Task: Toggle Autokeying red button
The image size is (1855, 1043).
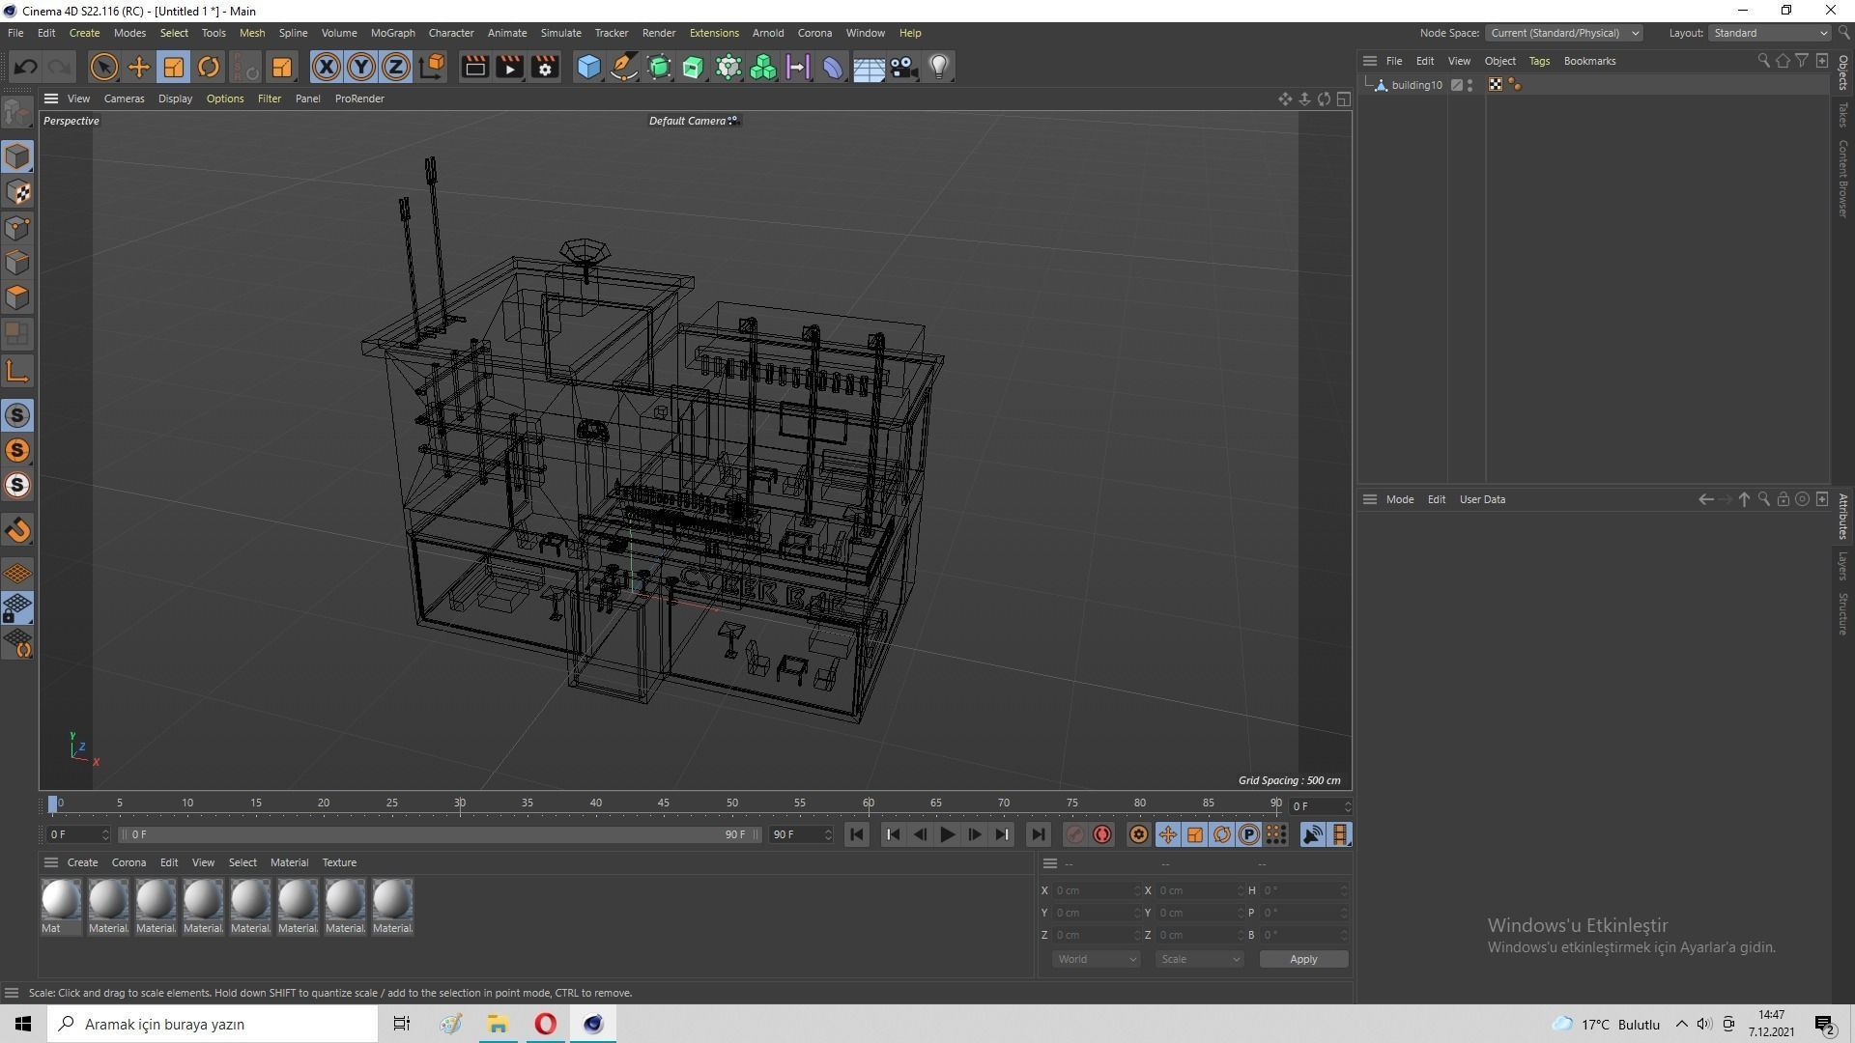Action: tap(1102, 834)
